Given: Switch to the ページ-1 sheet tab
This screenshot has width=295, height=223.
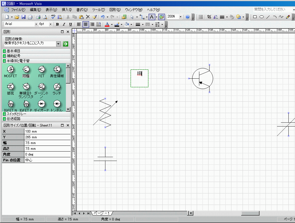Looking at the screenshot, I should pyautogui.click(x=102, y=213).
